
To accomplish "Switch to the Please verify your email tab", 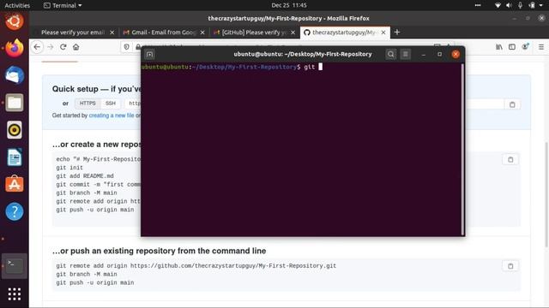I will [x=73, y=33].
